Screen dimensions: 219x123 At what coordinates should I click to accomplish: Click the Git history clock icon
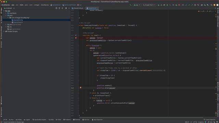click(x=195, y=5)
